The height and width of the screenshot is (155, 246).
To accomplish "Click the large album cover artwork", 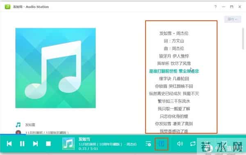I will pos(55,68).
